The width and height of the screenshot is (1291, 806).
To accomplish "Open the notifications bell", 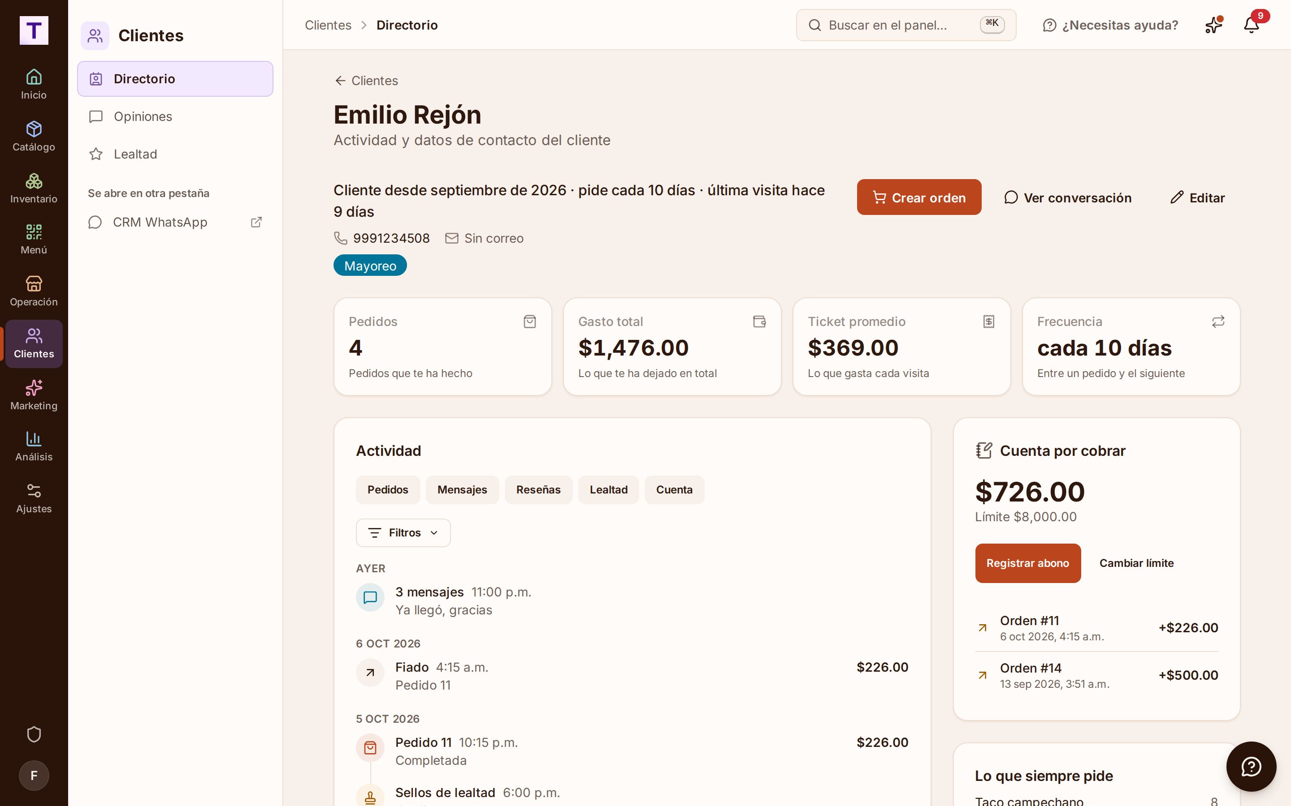I will [1252, 25].
